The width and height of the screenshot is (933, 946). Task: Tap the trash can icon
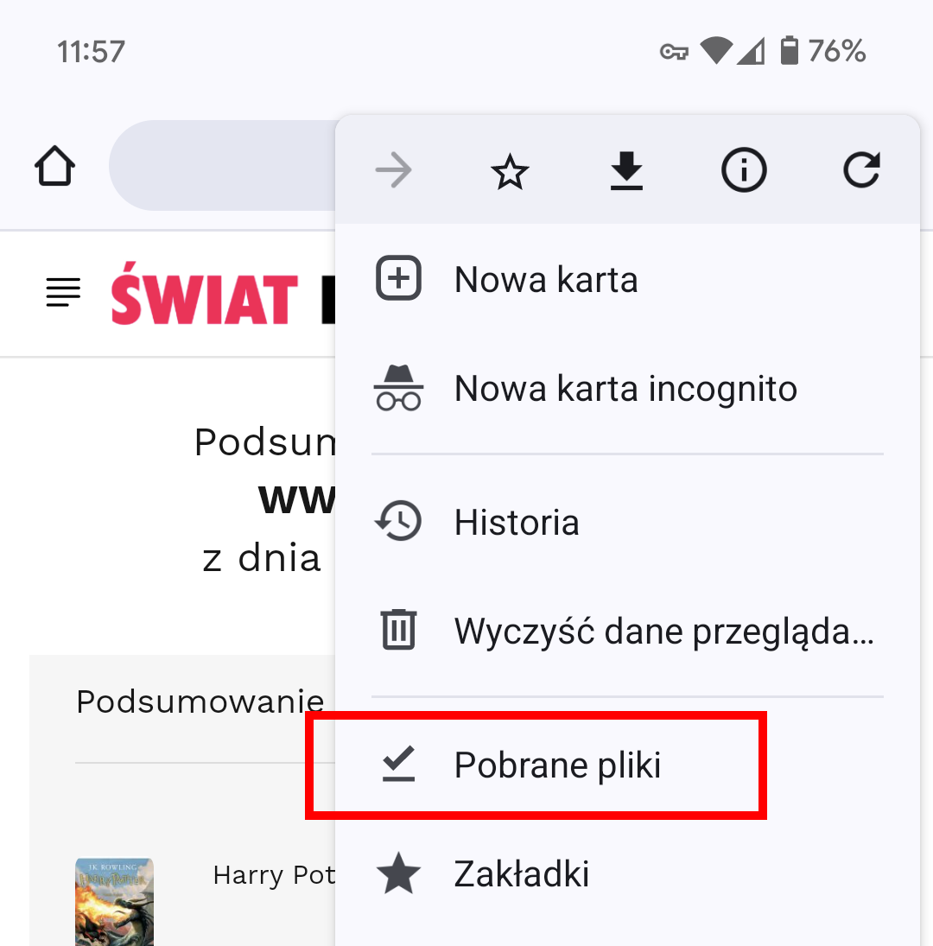pyautogui.click(x=398, y=629)
